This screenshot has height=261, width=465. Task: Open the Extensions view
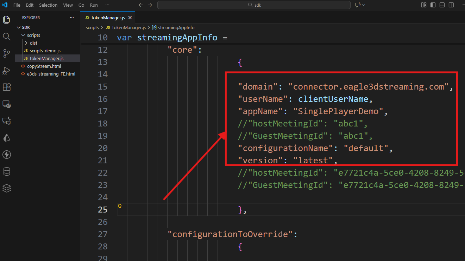6,87
